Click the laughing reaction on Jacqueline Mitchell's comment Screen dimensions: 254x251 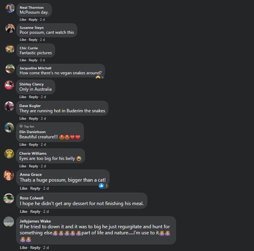(98, 77)
